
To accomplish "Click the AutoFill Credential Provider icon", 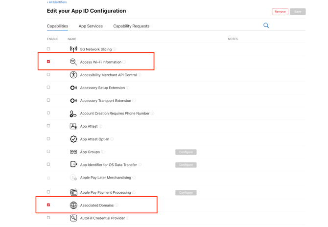I will [x=73, y=218].
